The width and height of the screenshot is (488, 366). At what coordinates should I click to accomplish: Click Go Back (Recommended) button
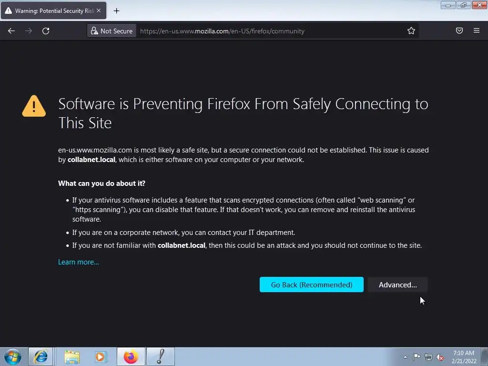click(x=312, y=285)
